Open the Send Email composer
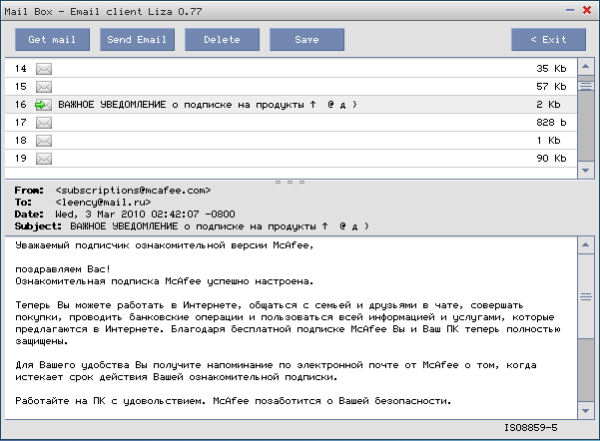The image size is (600, 441). pos(137,40)
